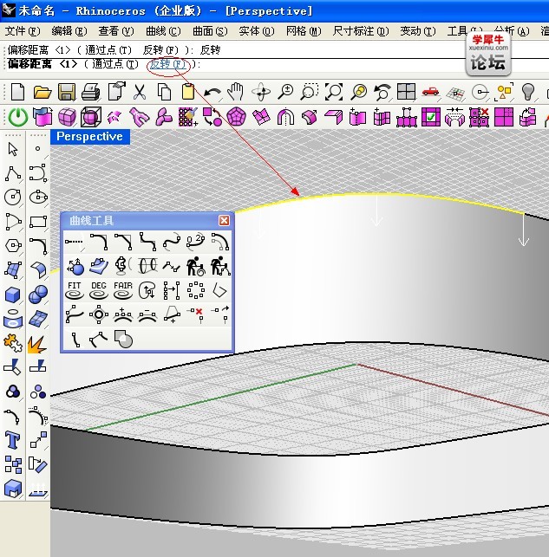Open the 查看(V) menu
This screenshot has height=557, width=549.
pos(116,31)
